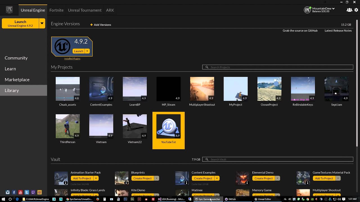
Task: Open Elemental Demo Create Project dropdown
Action: point(277,178)
